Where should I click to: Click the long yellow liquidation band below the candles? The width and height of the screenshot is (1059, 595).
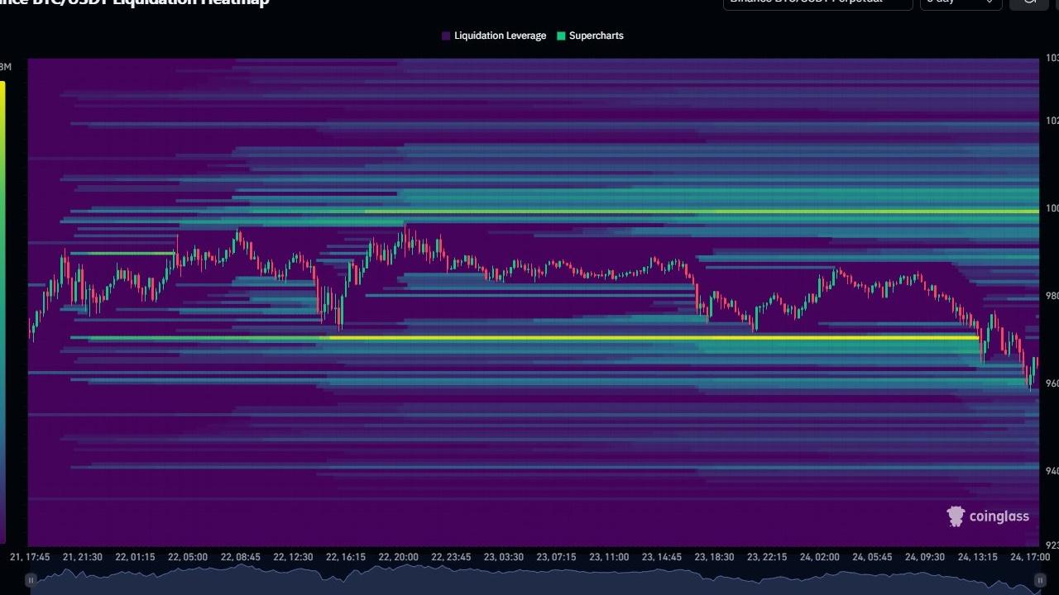(654, 338)
